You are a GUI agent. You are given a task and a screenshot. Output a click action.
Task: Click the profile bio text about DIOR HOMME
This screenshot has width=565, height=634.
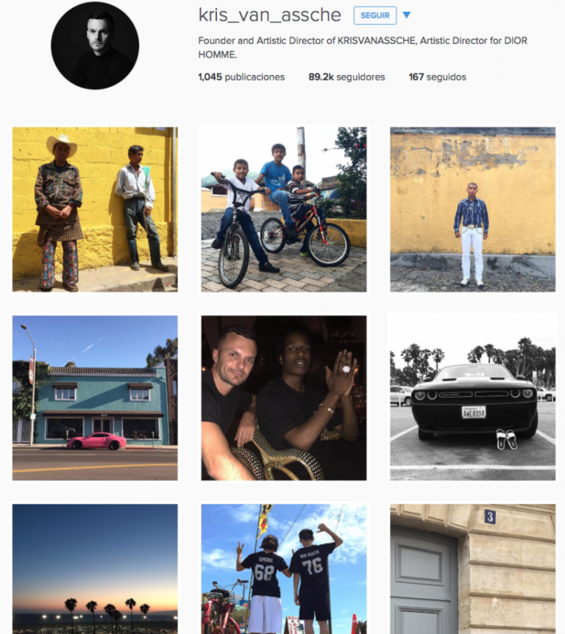pos(363,47)
